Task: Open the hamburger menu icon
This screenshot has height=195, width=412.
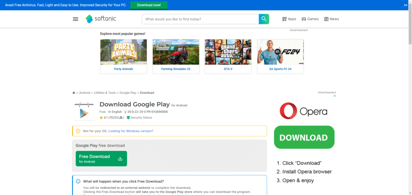Action: (x=75, y=19)
